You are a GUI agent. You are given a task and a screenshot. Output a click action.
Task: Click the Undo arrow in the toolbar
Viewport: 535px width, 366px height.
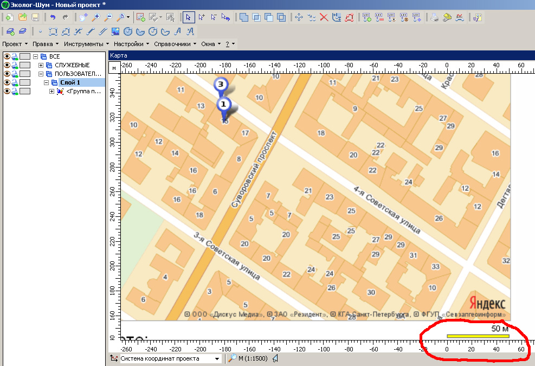coord(53,17)
